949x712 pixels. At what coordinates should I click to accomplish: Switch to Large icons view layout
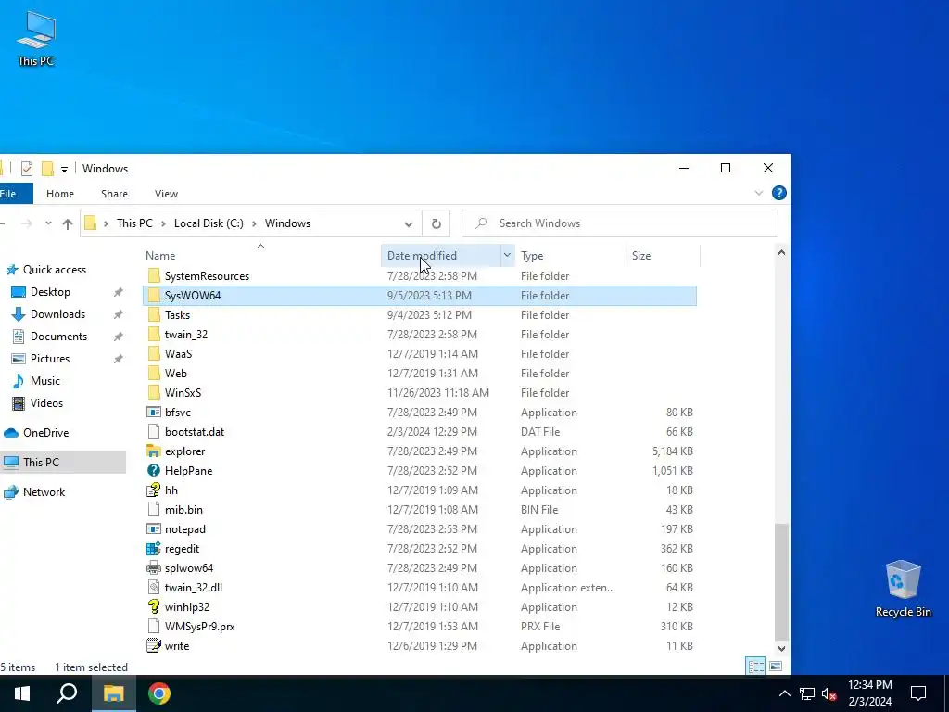(776, 667)
